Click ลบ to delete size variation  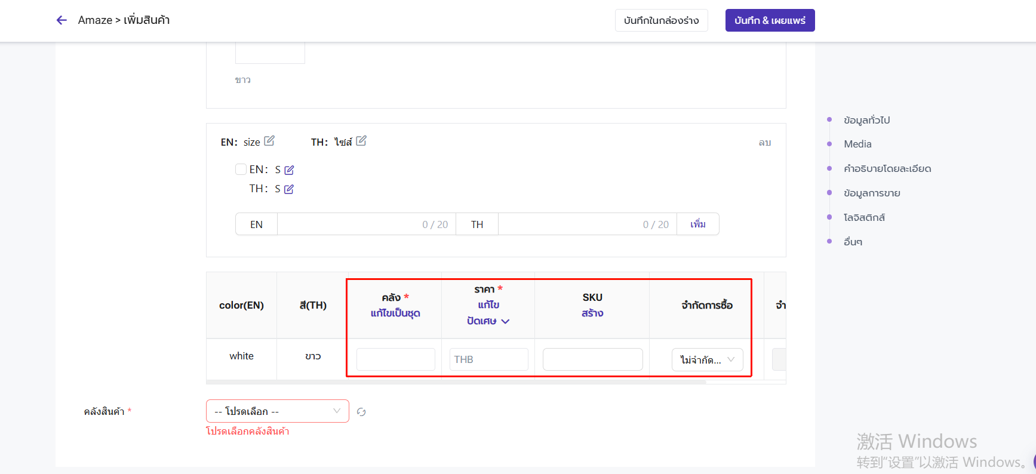point(764,143)
